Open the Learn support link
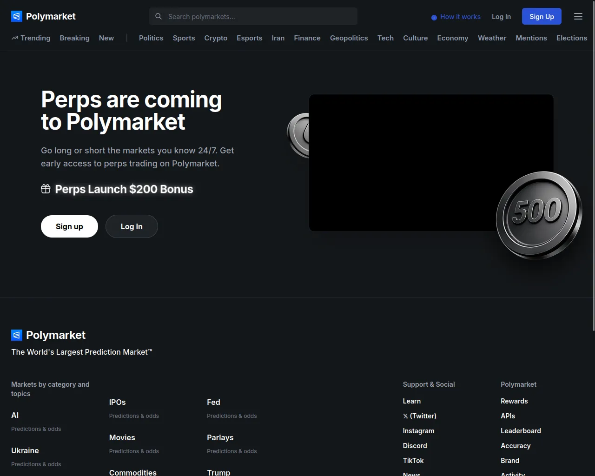Viewport: 595px width, 476px height. pyautogui.click(x=412, y=401)
